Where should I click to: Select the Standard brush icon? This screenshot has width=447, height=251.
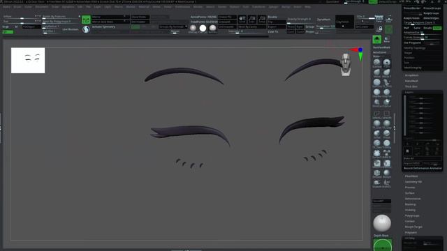pos(377,63)
